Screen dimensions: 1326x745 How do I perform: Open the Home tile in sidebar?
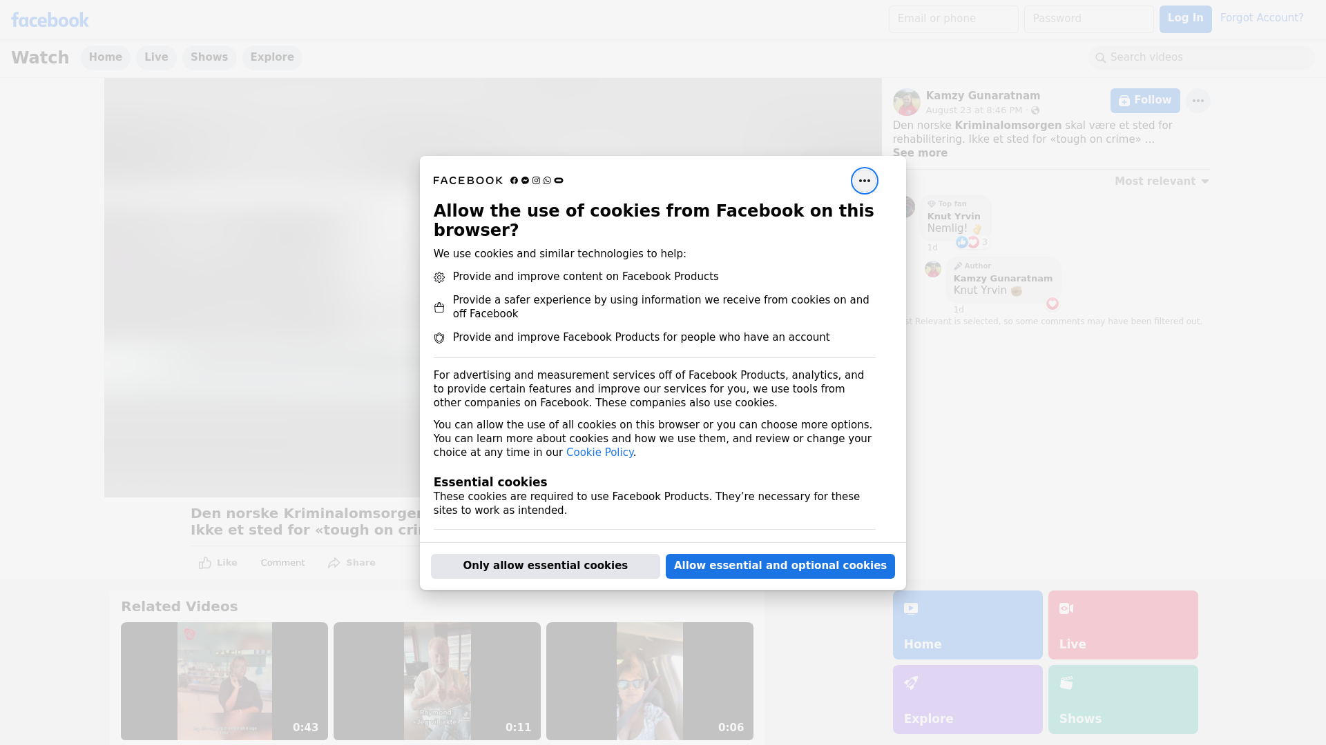pos(968,625)
